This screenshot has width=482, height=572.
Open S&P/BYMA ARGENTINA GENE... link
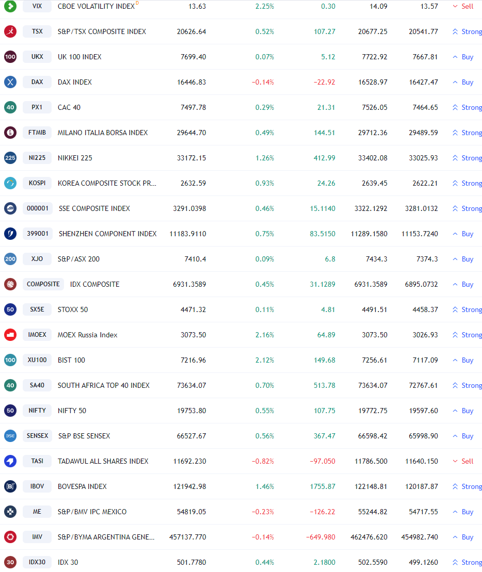[x=106, y=537]
